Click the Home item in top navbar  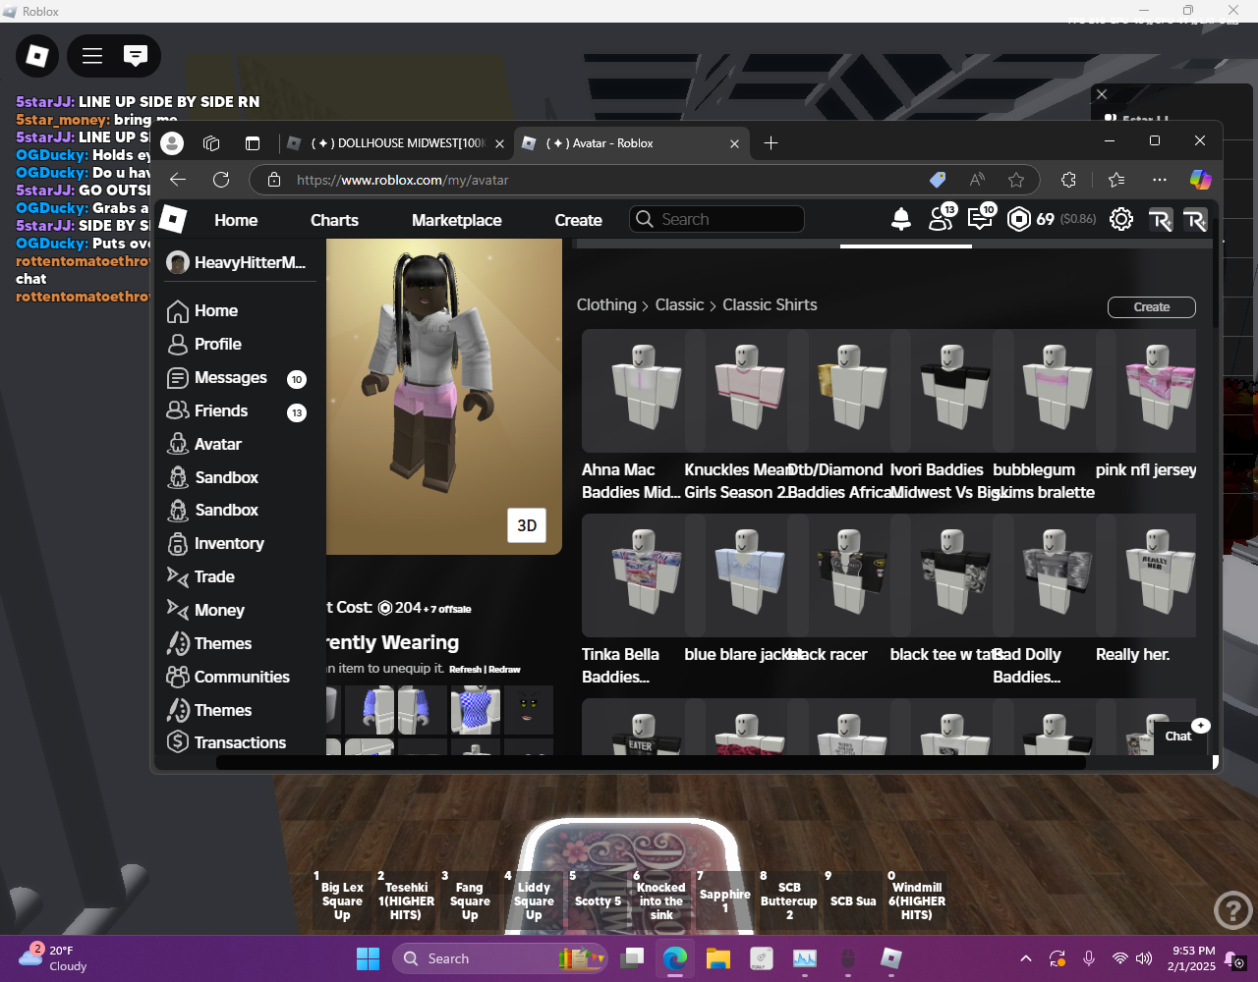coord(236,220)
